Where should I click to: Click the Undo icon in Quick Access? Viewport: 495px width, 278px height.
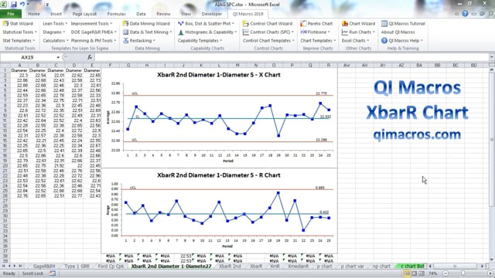pos(22,5)
